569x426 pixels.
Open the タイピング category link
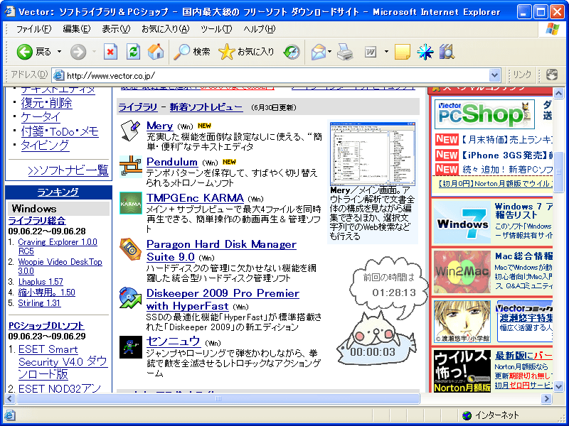pos(45,146)
